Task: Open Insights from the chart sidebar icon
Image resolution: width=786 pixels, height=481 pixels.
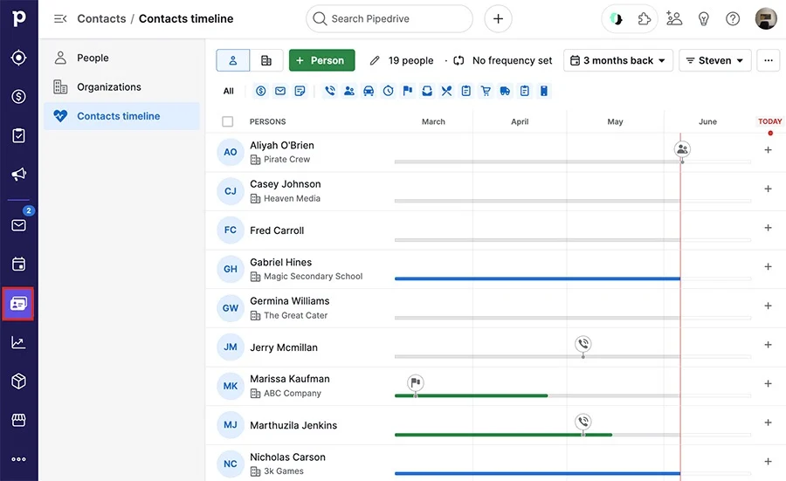Action: point(18,343)
